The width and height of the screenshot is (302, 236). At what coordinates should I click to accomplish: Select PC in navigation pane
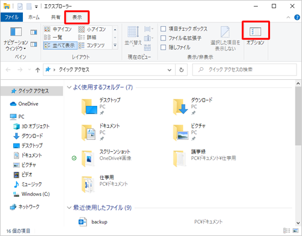(x=18, y=117)
